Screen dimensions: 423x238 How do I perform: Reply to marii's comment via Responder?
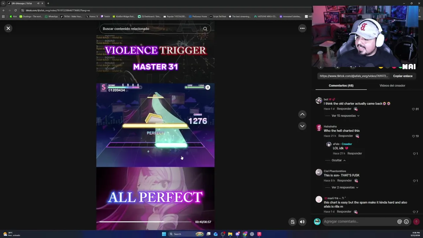(x=344, y=212)
